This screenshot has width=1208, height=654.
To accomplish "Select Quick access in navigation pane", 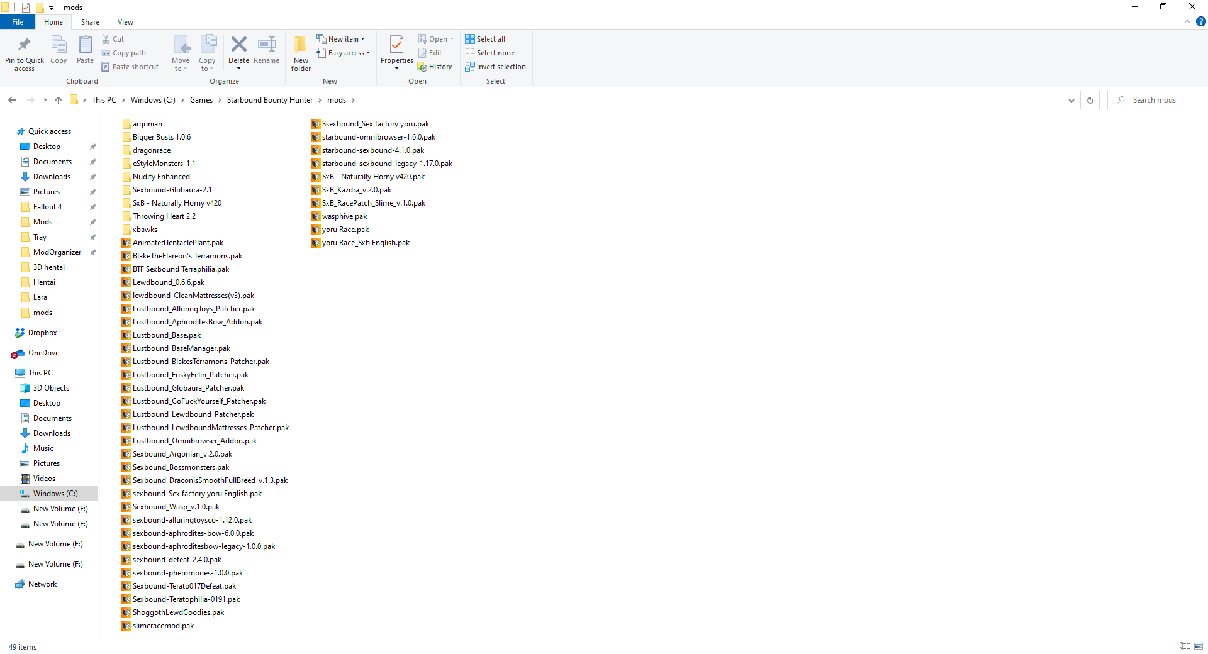I will pyautogui.click(x=50, y=131).
